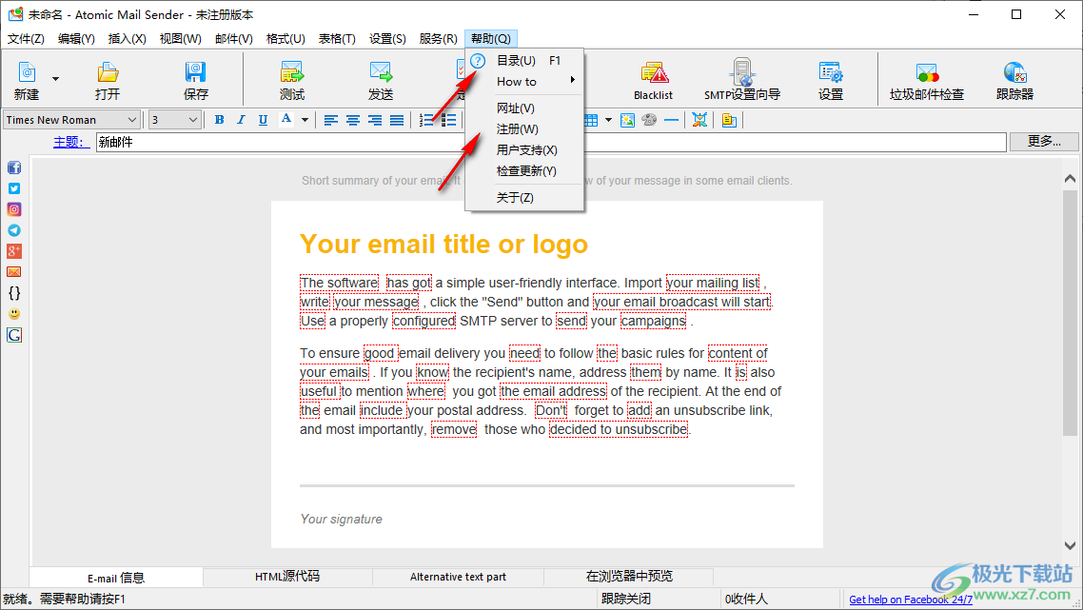Click the Google Plus sidebar icon
The width and height of the screenshot is (1083, 610).
(x=14, y=251)
